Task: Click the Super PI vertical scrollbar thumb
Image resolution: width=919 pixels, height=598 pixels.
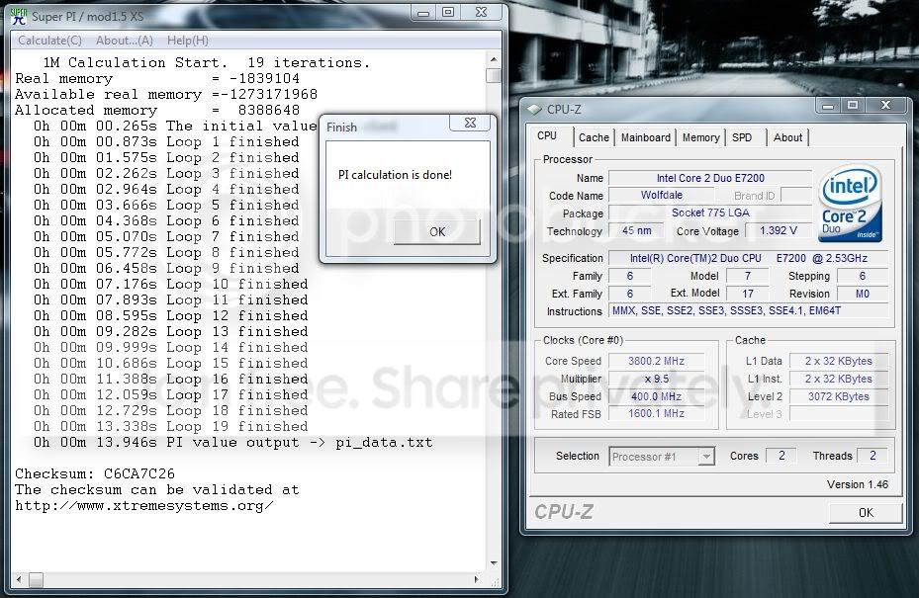Action: click(x=494, y=75)
